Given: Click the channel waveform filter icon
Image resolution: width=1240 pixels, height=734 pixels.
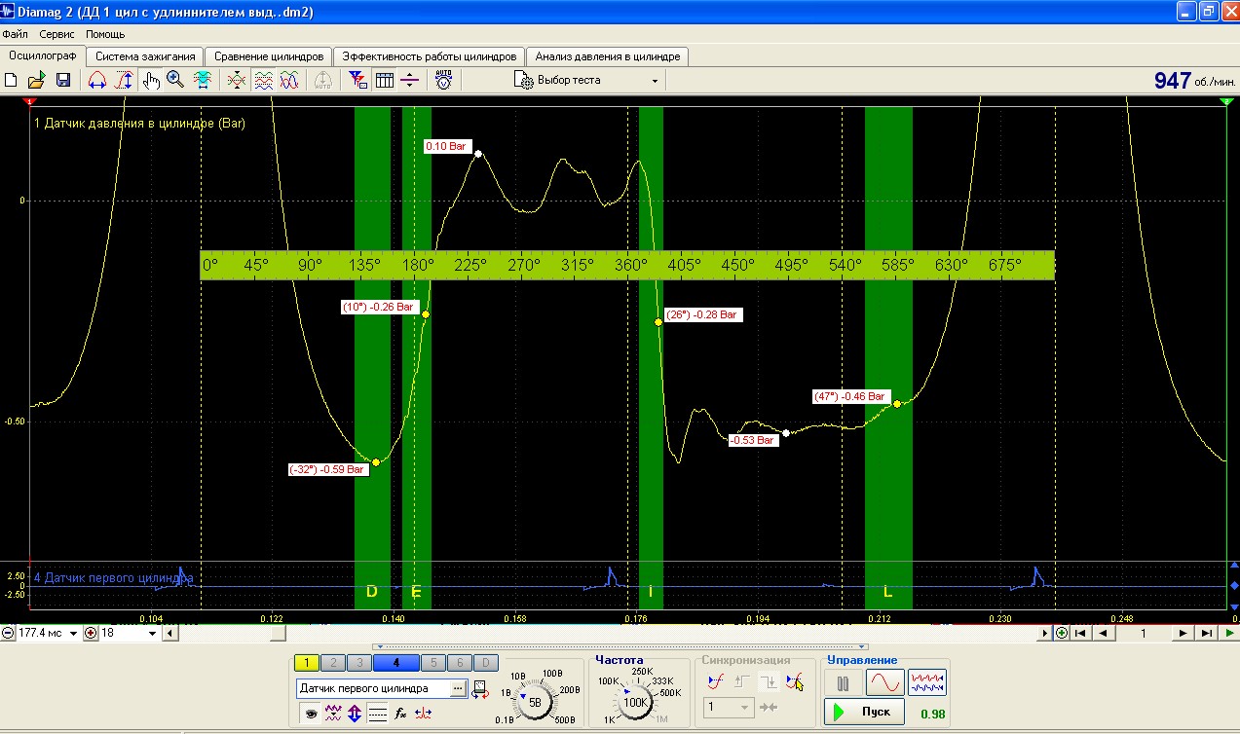Looking at the screenshot, I should point(333,714).
